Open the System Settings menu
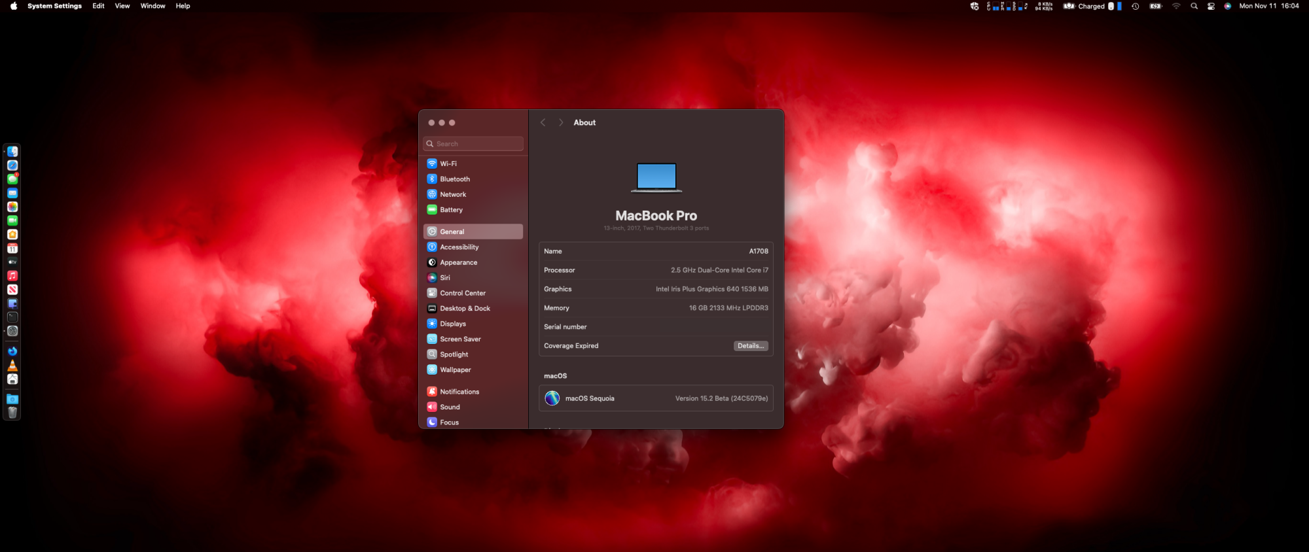1309x552 pixels. click(54, 6)
